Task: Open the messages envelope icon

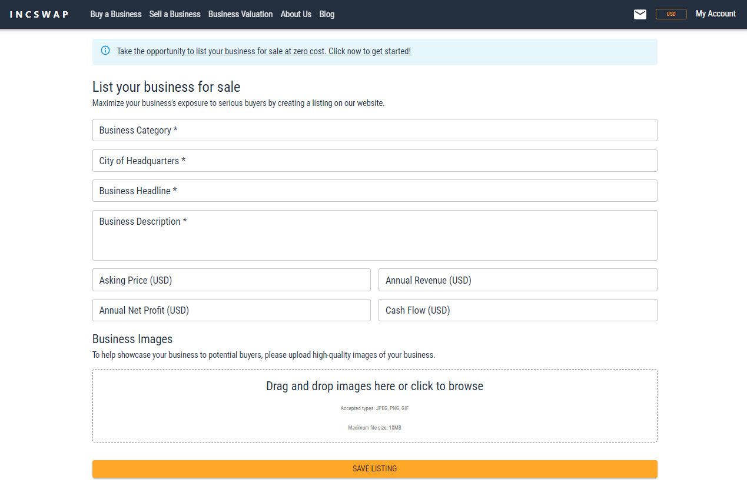Action: coord(640,14)
